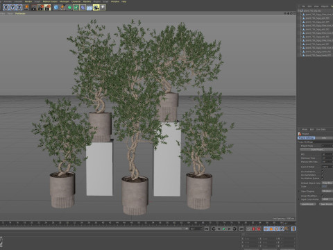Image resolution: width=333 pixels, height=250 pixels.
Task: Click the Save Preset button
Action: point(326,204)
